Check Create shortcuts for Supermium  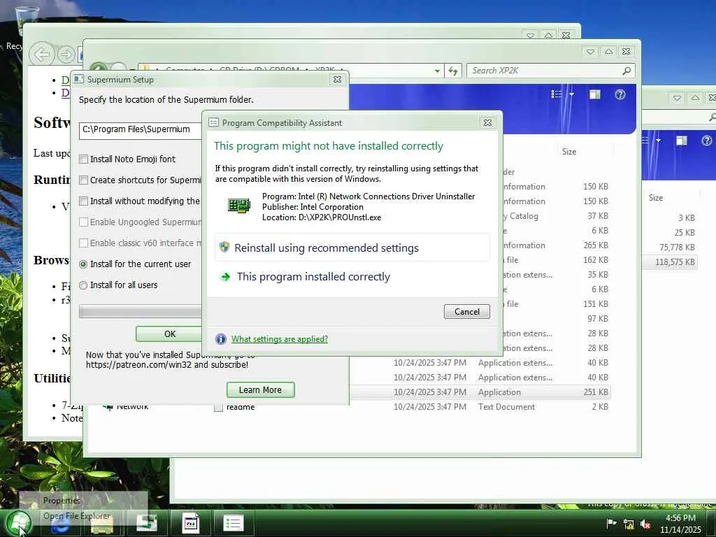point(84,180)
